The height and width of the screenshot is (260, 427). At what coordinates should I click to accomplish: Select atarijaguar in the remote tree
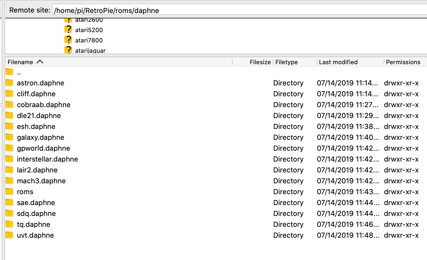pos(90,51)
